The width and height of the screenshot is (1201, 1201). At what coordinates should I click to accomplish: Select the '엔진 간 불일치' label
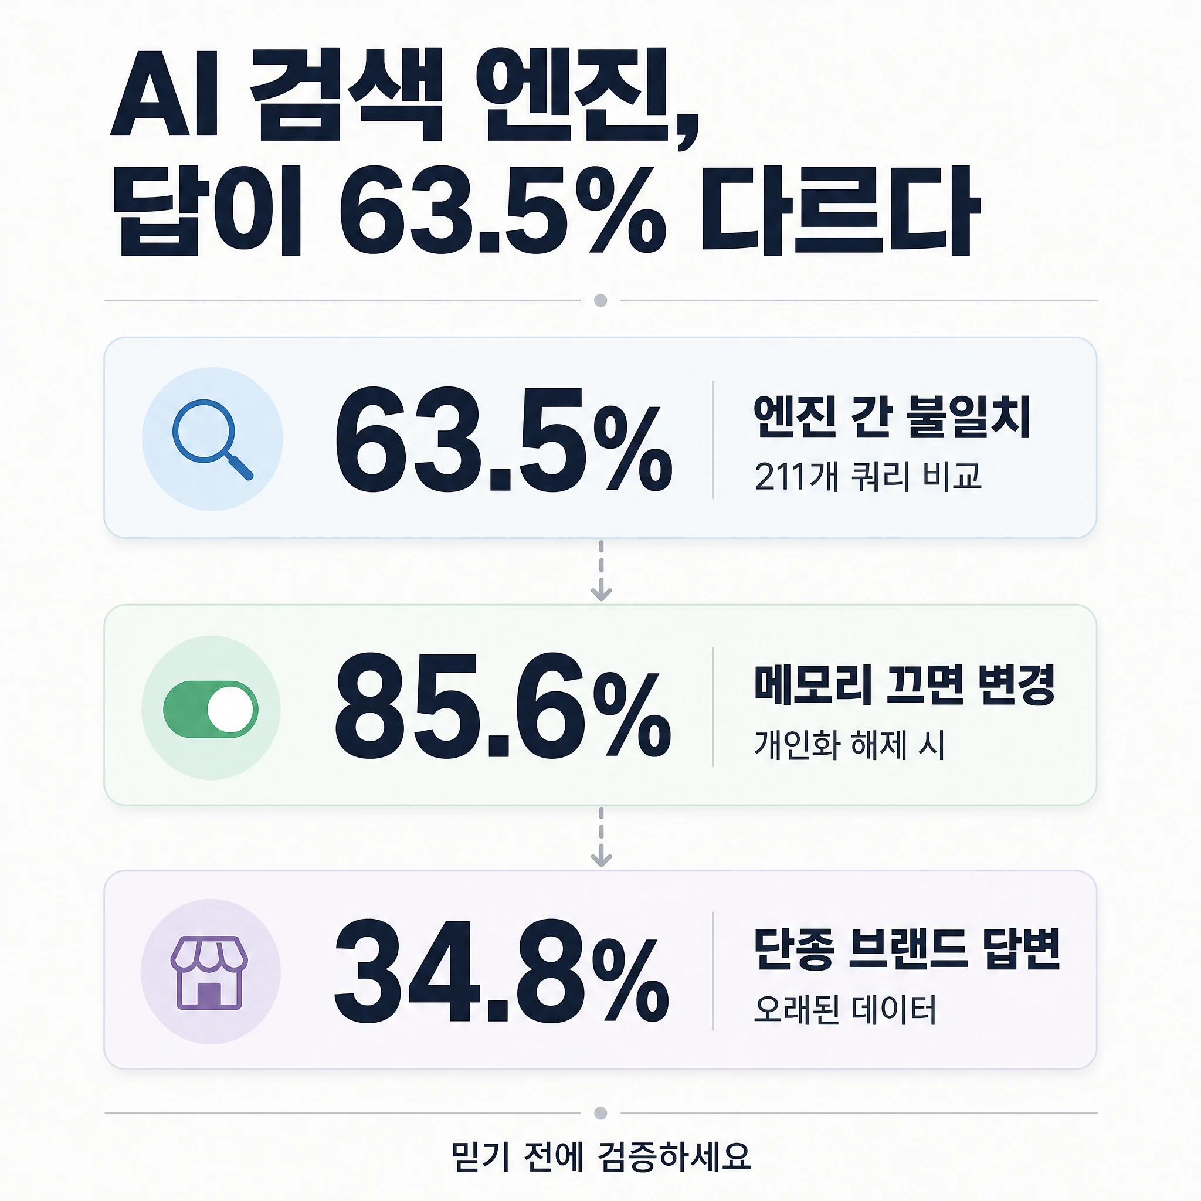coord(892,416)
